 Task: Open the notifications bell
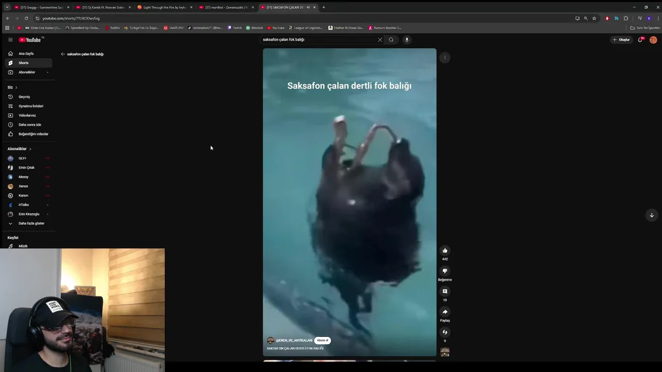coord(640,40)
